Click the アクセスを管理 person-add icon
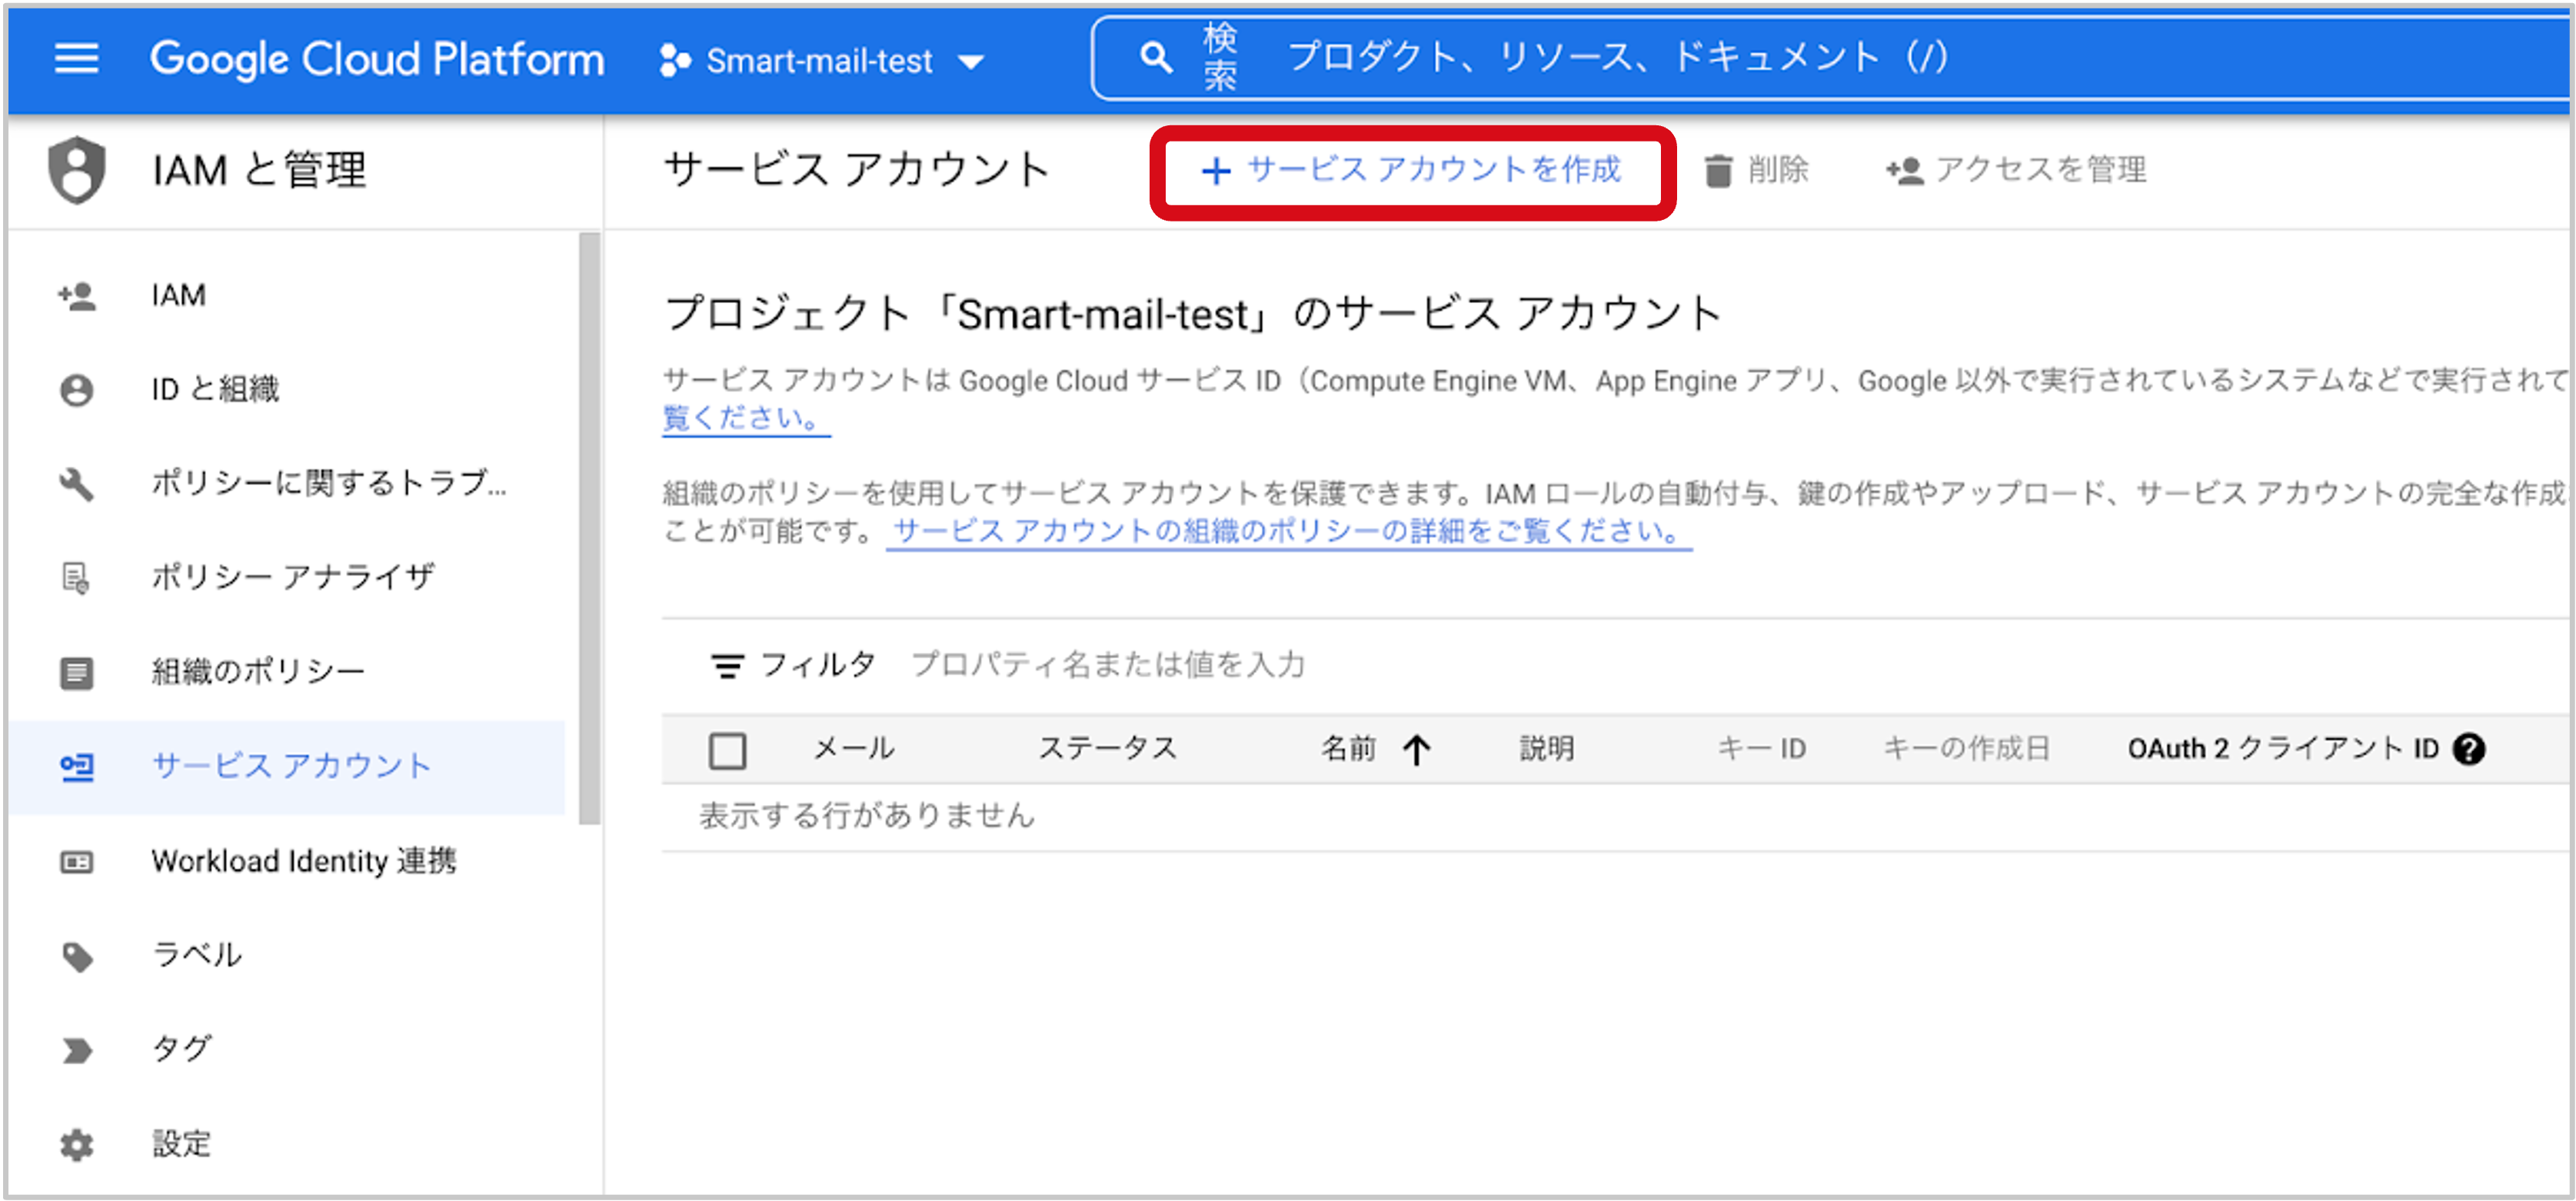 [1905, 171]
